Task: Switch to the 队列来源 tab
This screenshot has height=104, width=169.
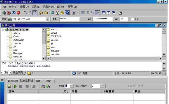Action: (x=13, y=81)
